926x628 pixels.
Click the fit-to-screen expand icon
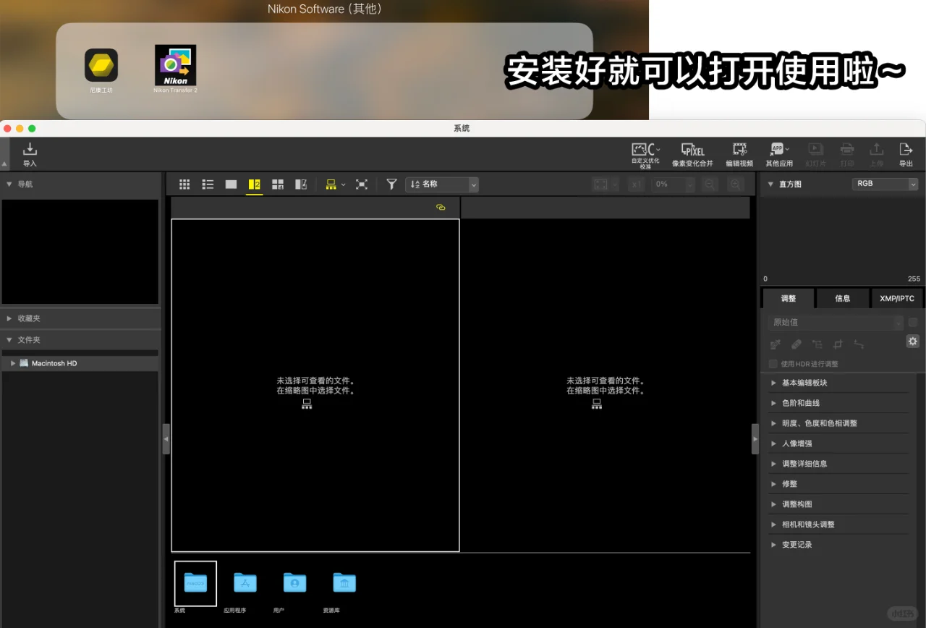[x=362, y=184]
